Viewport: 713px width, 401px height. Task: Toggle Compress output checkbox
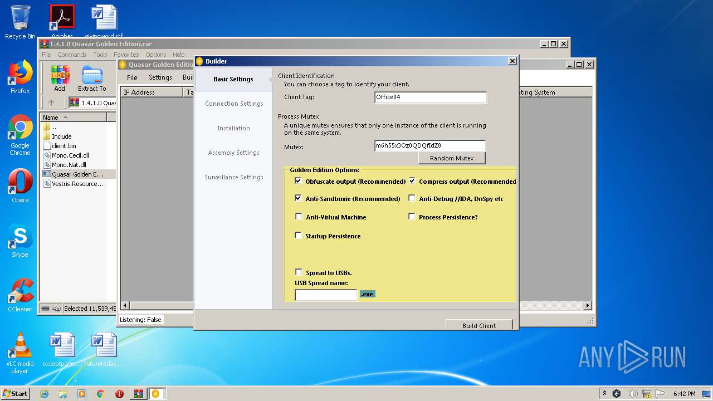click(412, 181)
